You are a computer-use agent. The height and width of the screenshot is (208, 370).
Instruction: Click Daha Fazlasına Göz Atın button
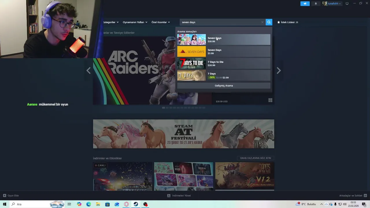point(256,158)
